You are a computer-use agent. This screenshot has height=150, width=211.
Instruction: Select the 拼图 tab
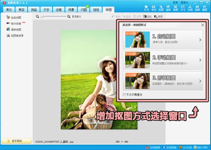pos(109,10)
